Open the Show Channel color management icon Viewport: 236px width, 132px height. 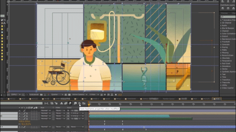click(x=48, y=95)
